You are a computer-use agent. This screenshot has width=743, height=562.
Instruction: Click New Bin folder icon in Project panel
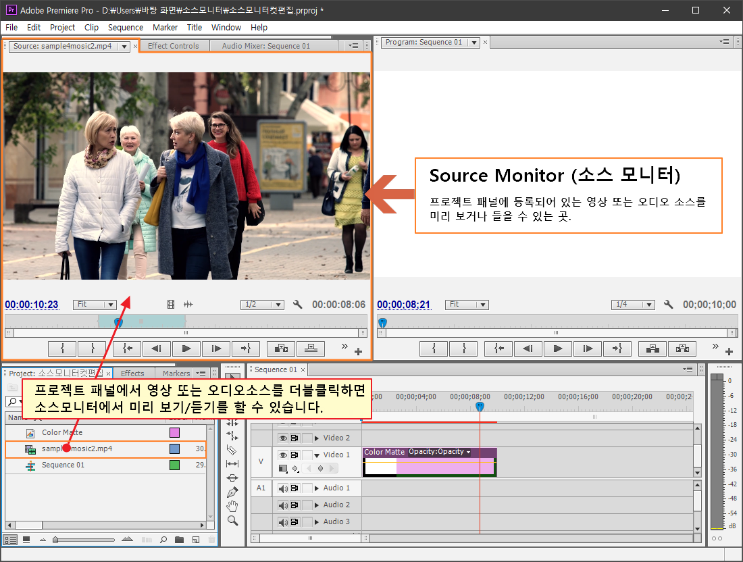(179, 539)
